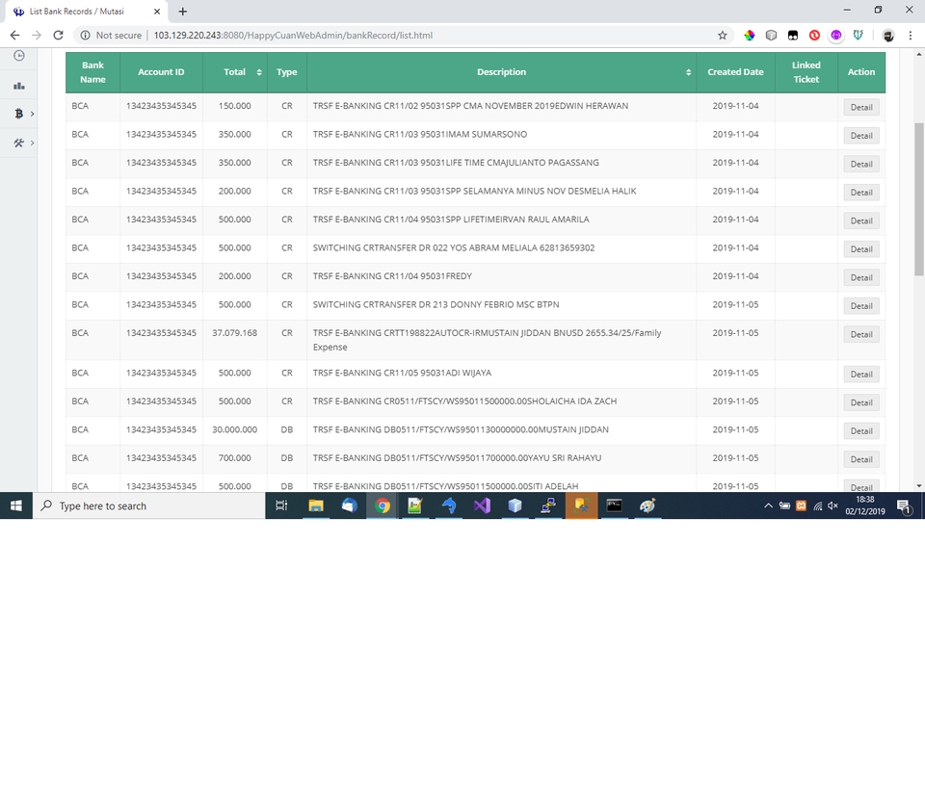The image size is (925, 803).
Task: Open Detail for the IMAM SUMARSONO record
Action: pyautogui.click(x=861, y=136)
